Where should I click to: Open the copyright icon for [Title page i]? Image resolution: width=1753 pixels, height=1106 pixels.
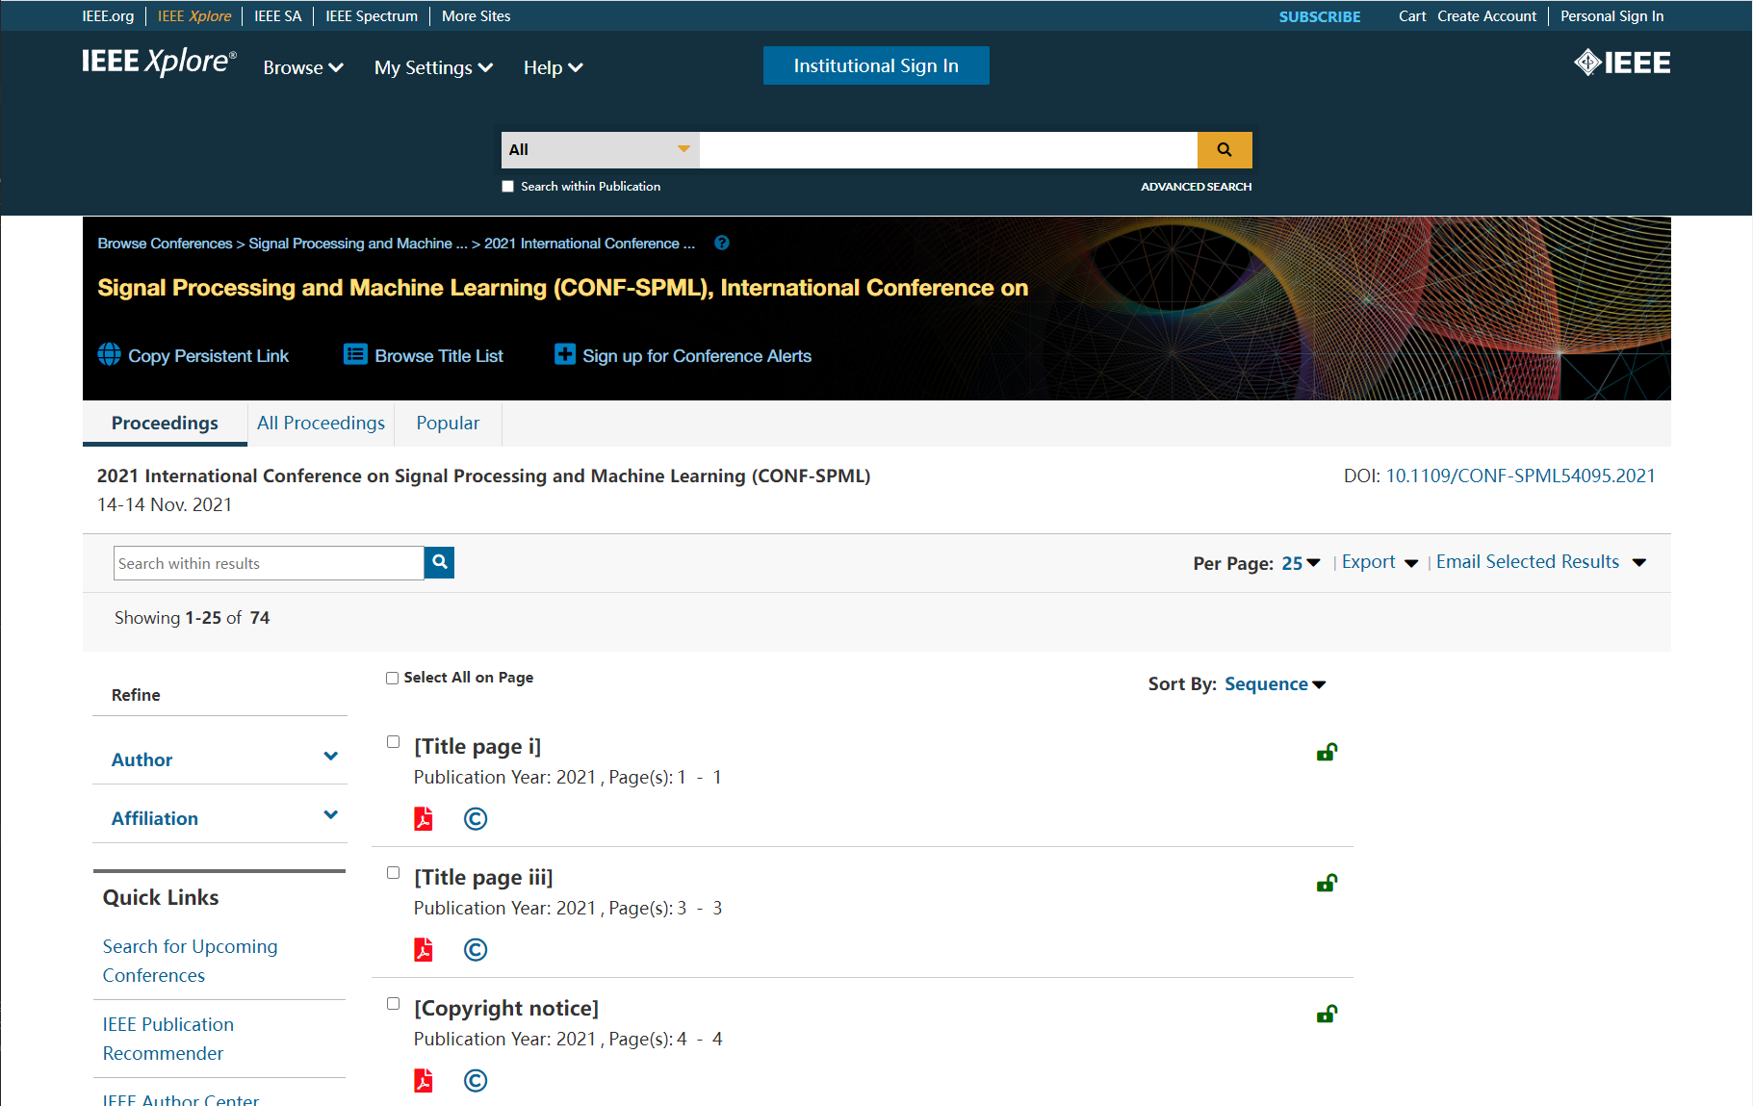(476, 819)
